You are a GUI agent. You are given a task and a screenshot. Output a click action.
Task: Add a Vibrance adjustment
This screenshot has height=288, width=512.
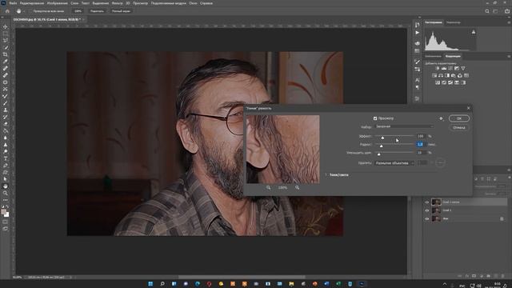click(x=463, y=68)
